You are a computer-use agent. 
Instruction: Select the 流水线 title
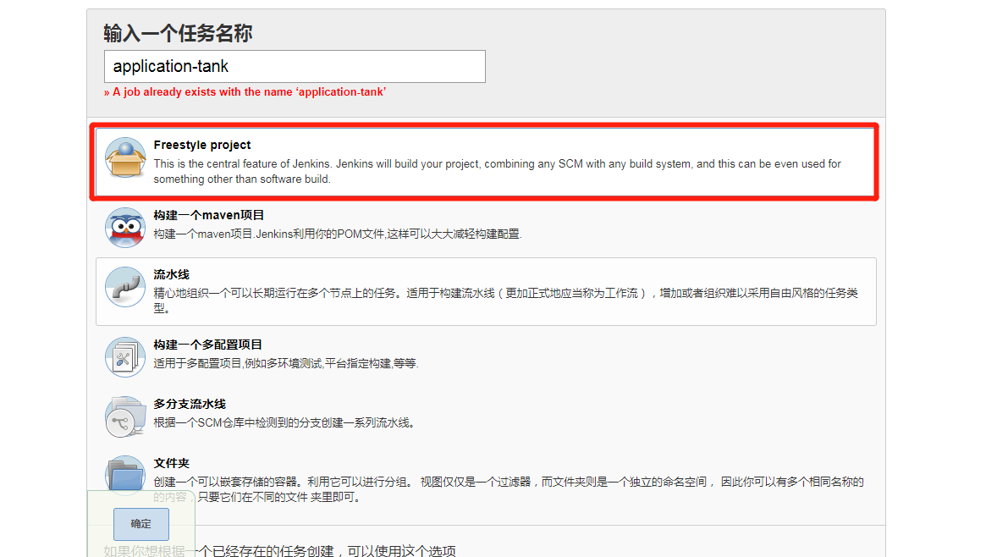coord(172,274)
